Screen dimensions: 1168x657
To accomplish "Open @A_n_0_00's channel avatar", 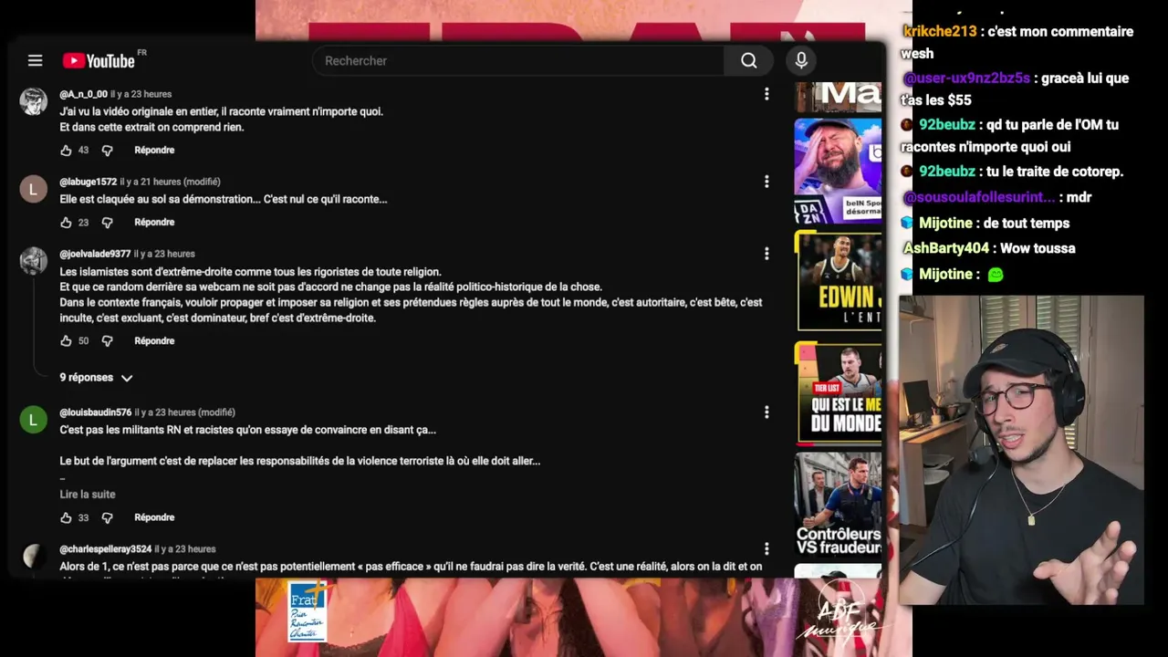I will 34,101.
